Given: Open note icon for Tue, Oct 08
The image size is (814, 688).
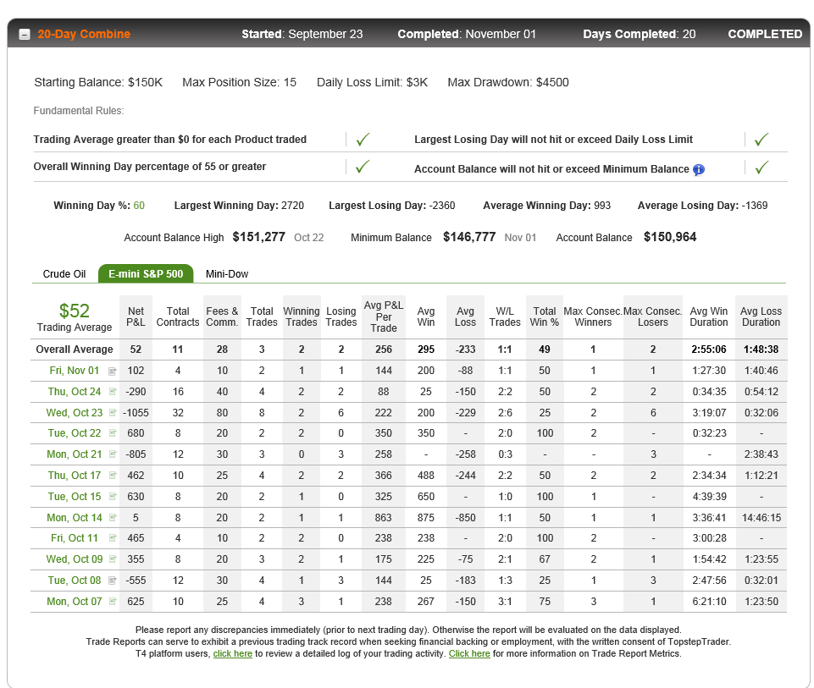Looking at the screenshot, I should coord(112,581).
